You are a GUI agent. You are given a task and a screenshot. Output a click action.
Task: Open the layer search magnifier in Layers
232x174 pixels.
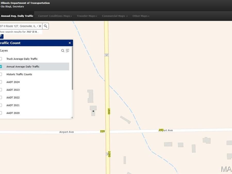(63, 51)
